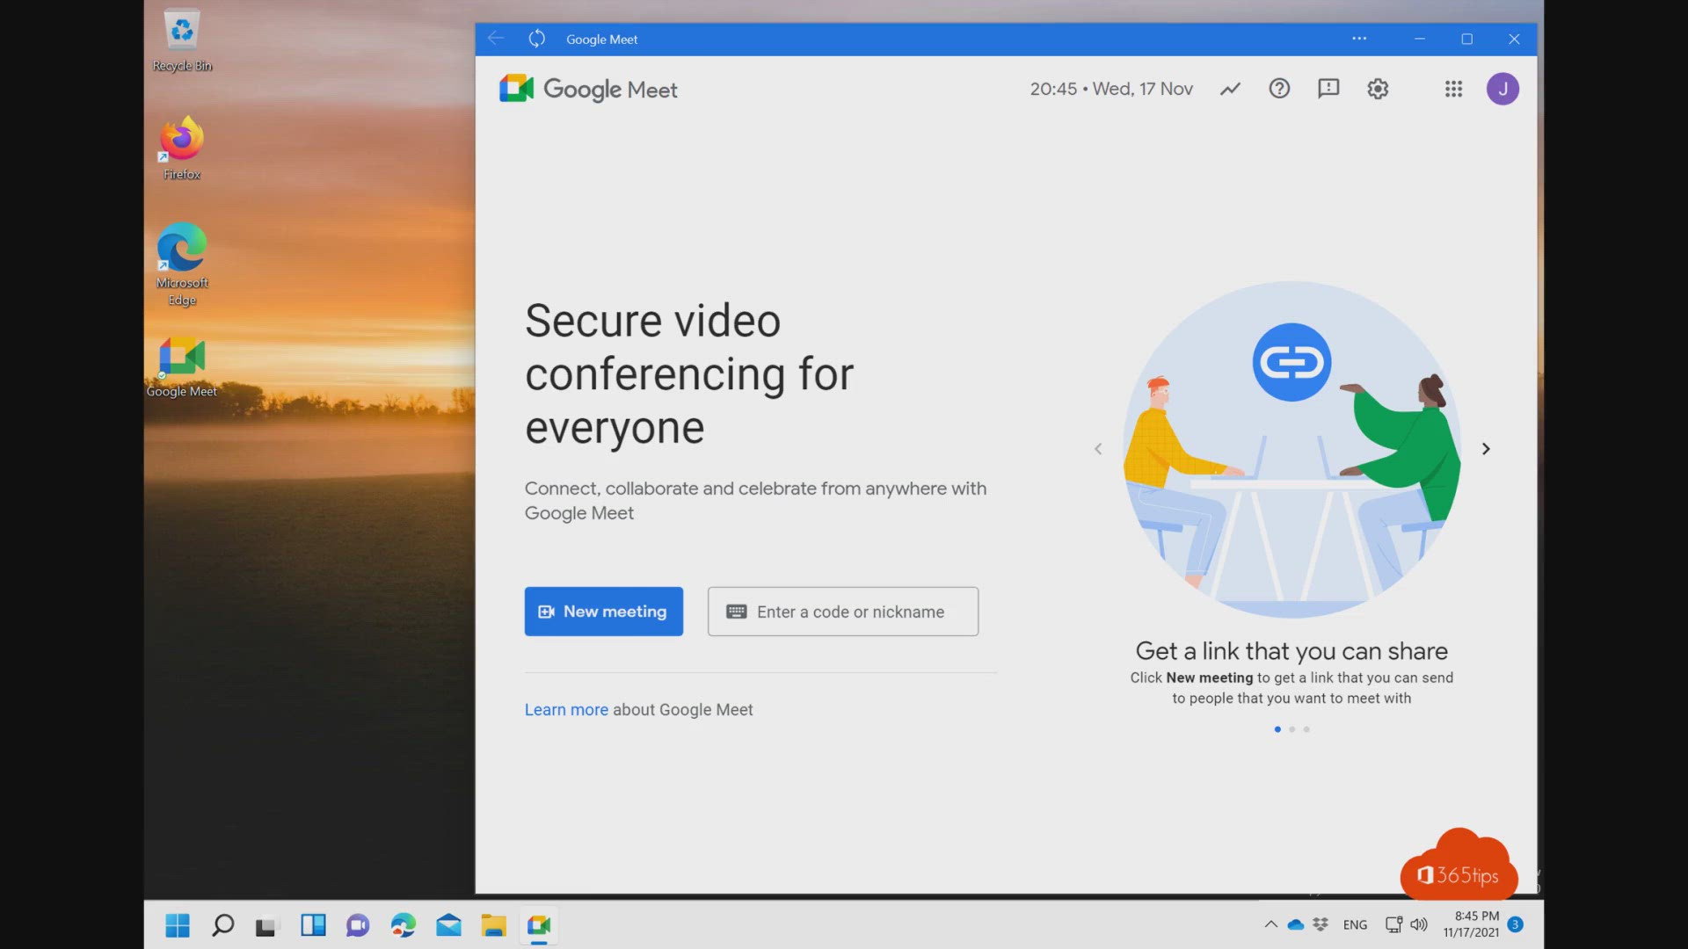Select the third carousel dot indicator
This screenshot has height=949, width=1688.
tap(1306, 729)
